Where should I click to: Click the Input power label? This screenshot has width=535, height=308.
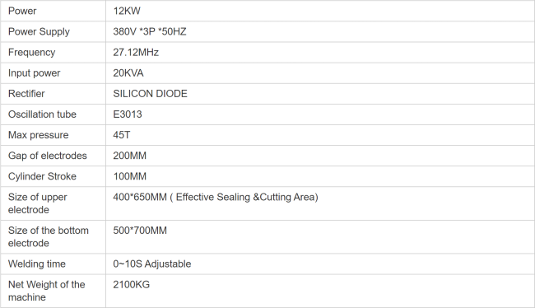coord(34,73)
